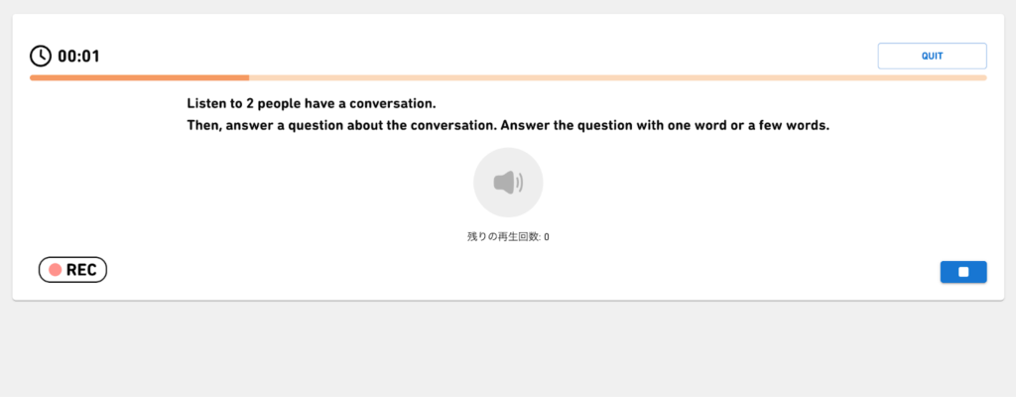Screen dimensions: 1016x397
Task: Click the red recording dot indicator
Action: (x=56, y=270)
